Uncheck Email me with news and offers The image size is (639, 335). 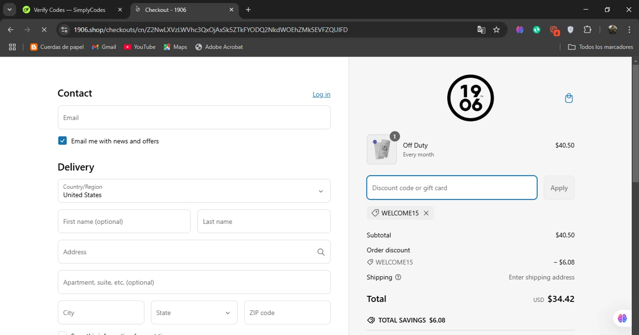pyautogui.click(x=63, y=141)
